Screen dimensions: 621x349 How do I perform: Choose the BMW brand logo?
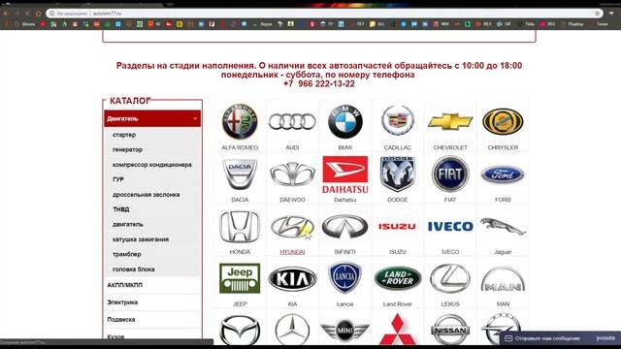click(345, 121)
